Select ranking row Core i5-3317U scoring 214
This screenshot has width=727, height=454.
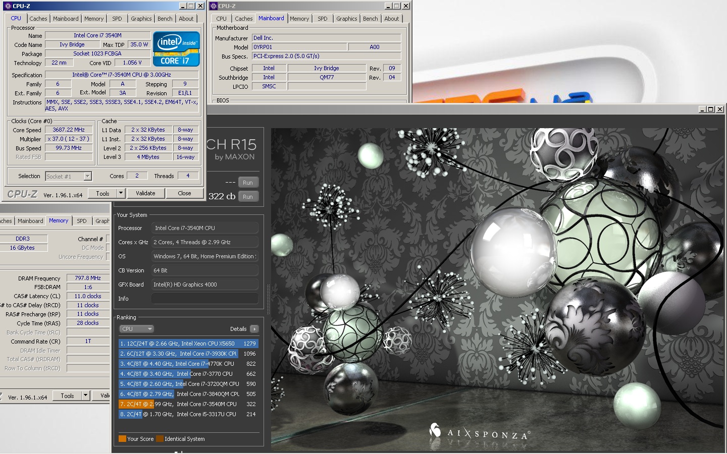click(x=189, y=414)
